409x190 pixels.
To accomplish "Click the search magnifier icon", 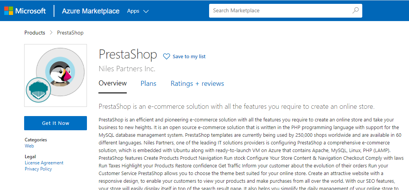I will (356, 10).
